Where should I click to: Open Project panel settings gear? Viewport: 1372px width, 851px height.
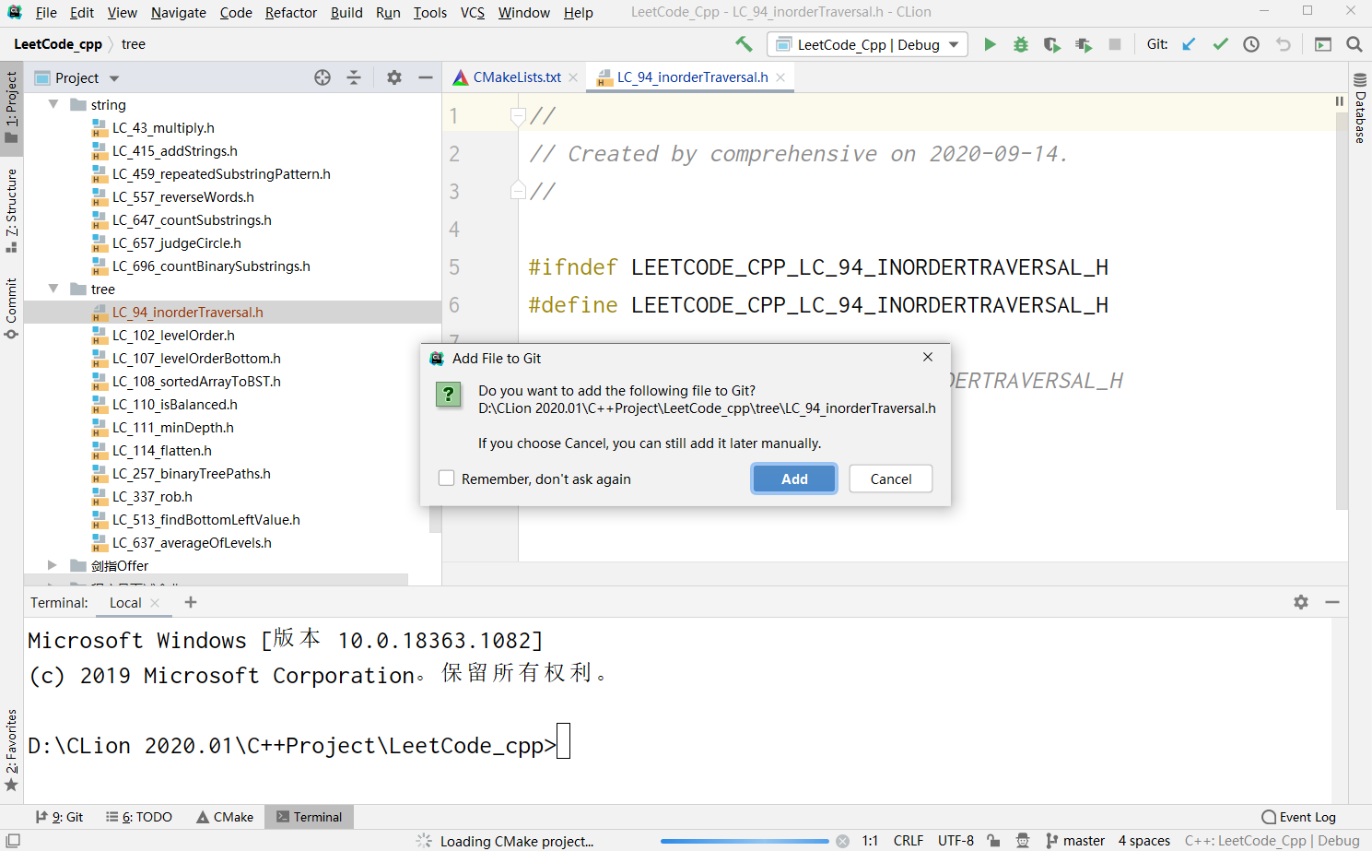394,77
